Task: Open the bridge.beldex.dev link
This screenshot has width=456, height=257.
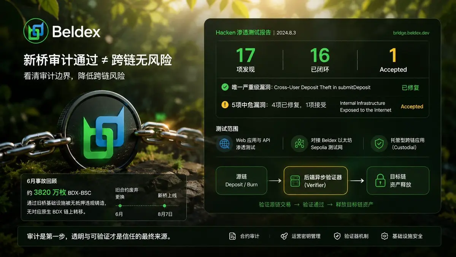Action: [411, 33]
